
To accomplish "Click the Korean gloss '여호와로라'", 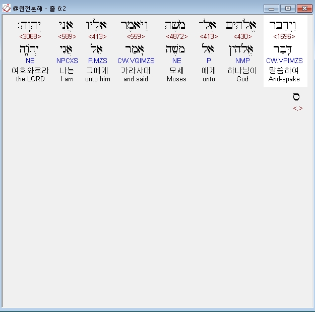I will coord(30,71).
